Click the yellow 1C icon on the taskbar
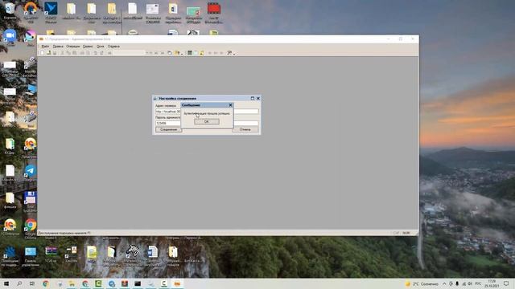Viewport: 515px width, 289px height. (x=177, y=283)
